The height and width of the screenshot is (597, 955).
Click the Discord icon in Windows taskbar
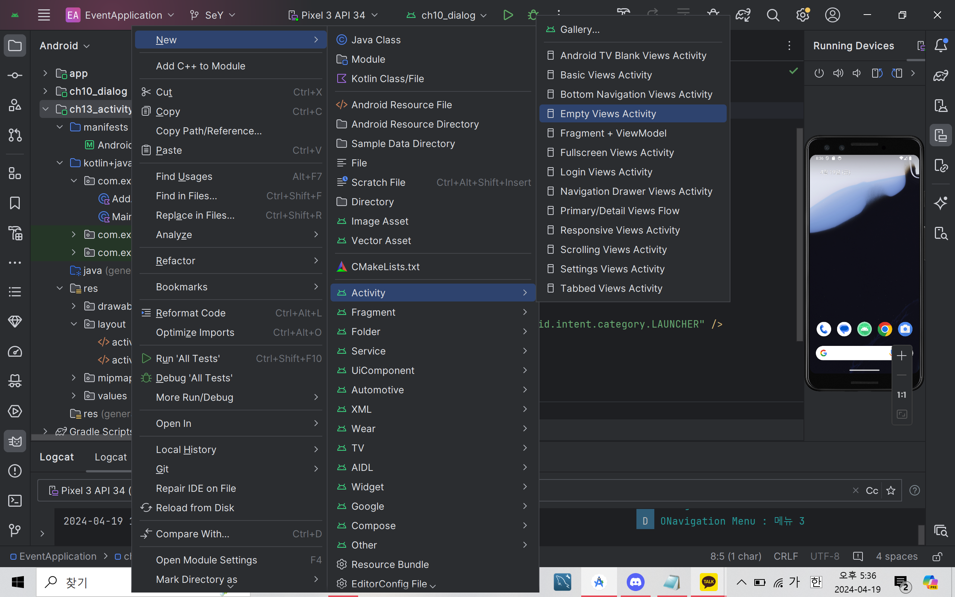[635, 582]
